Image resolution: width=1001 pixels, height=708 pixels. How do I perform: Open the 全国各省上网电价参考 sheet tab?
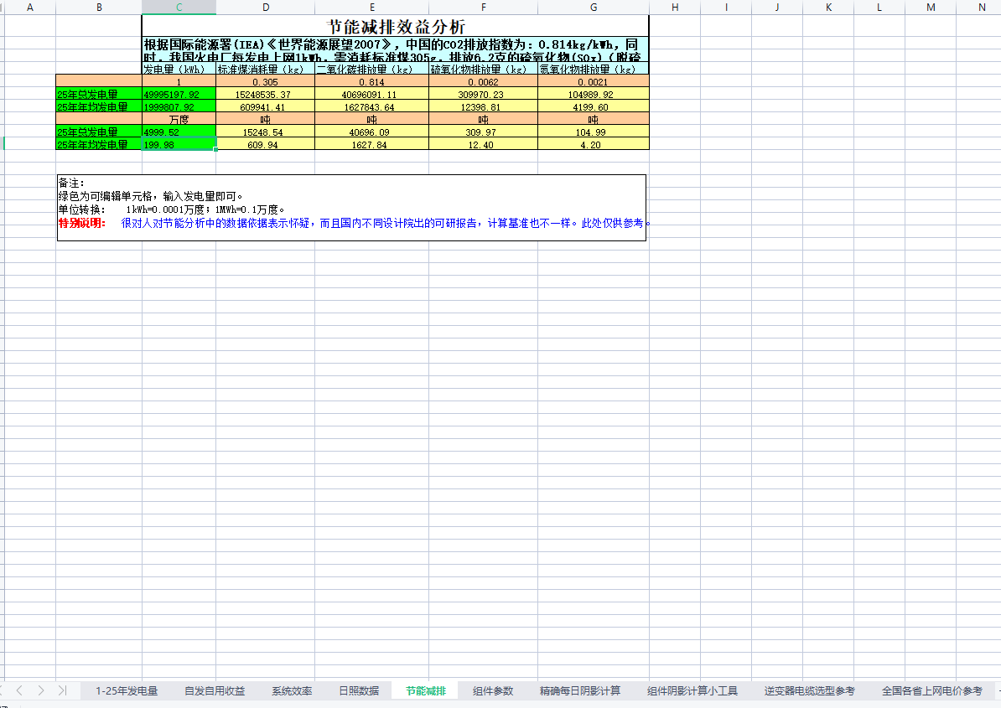932,690
